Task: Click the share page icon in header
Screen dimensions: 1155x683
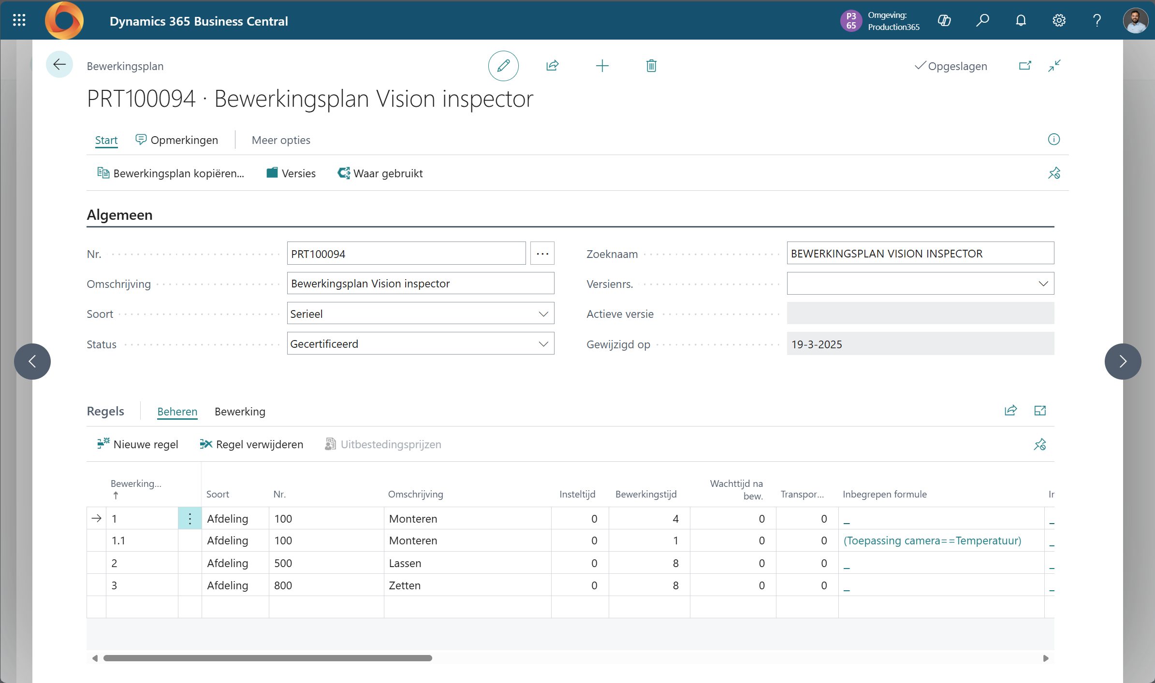Action: 553,66
